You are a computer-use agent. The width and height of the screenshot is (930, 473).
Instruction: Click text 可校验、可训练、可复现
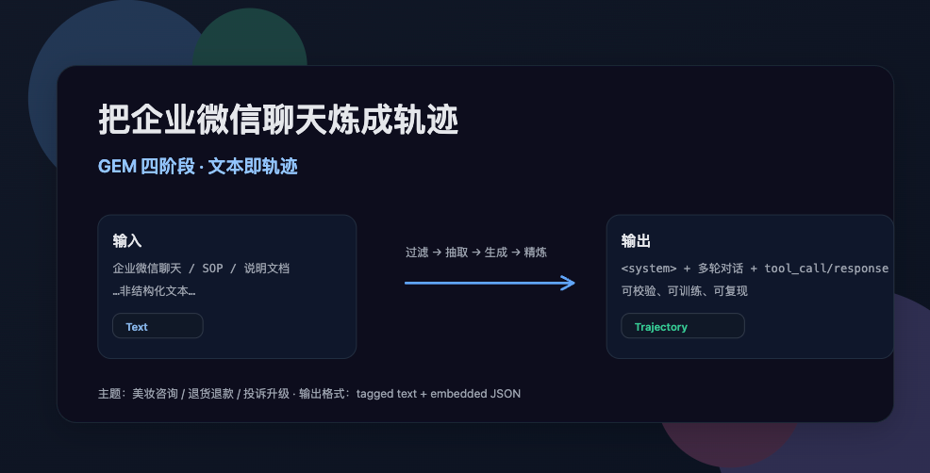coord(685,291)
